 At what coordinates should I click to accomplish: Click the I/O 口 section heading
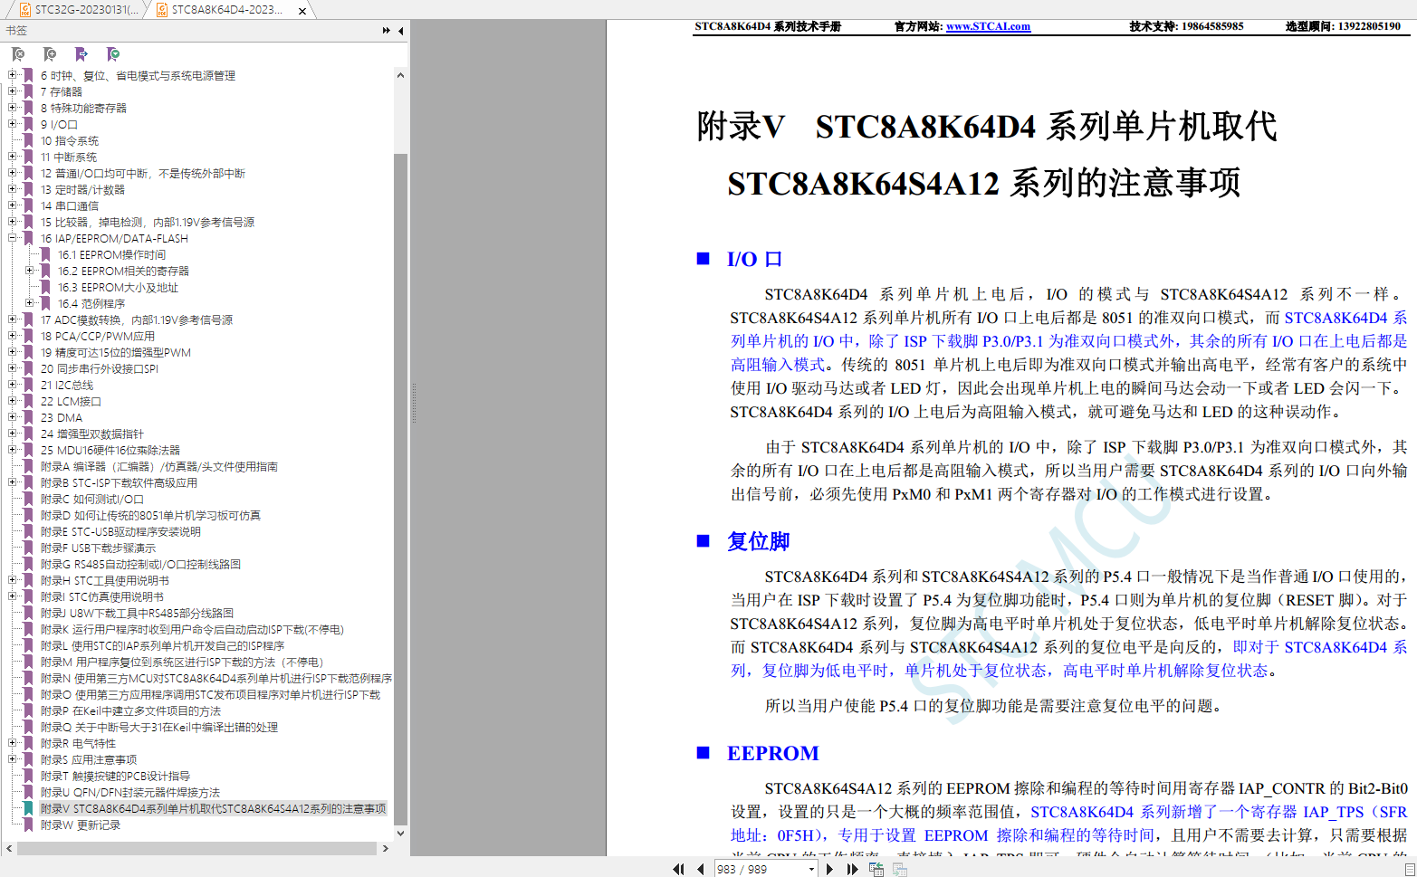point(754,259)
